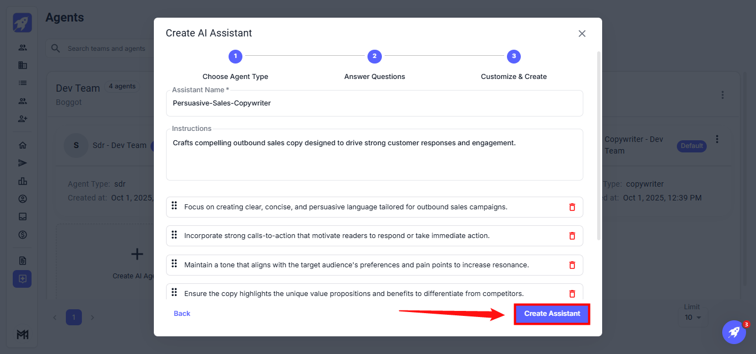Image resolution: width=756 pixels, height=354 pixels.
Task: Click the Create Assistant button
Action: (x=552, y=314)
